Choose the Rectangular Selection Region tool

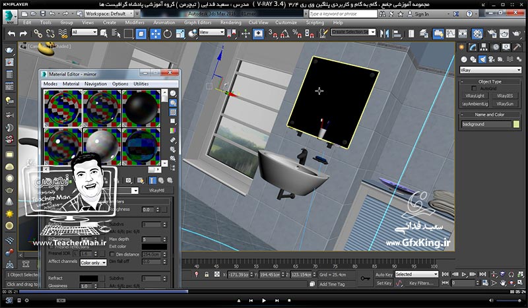pyautogui.click(x=128, y=34)
